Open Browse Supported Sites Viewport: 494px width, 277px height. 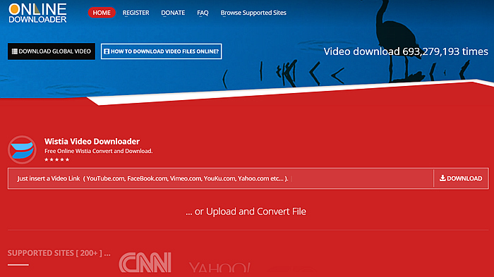point(253,13)
